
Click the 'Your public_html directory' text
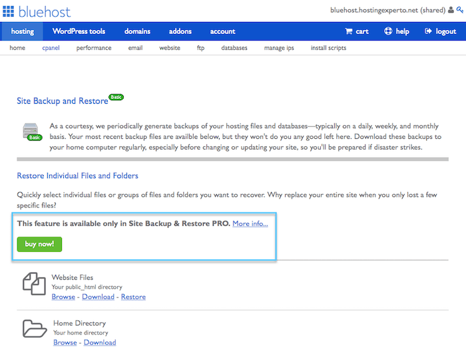pyautogui.click(x=87, y=287)
